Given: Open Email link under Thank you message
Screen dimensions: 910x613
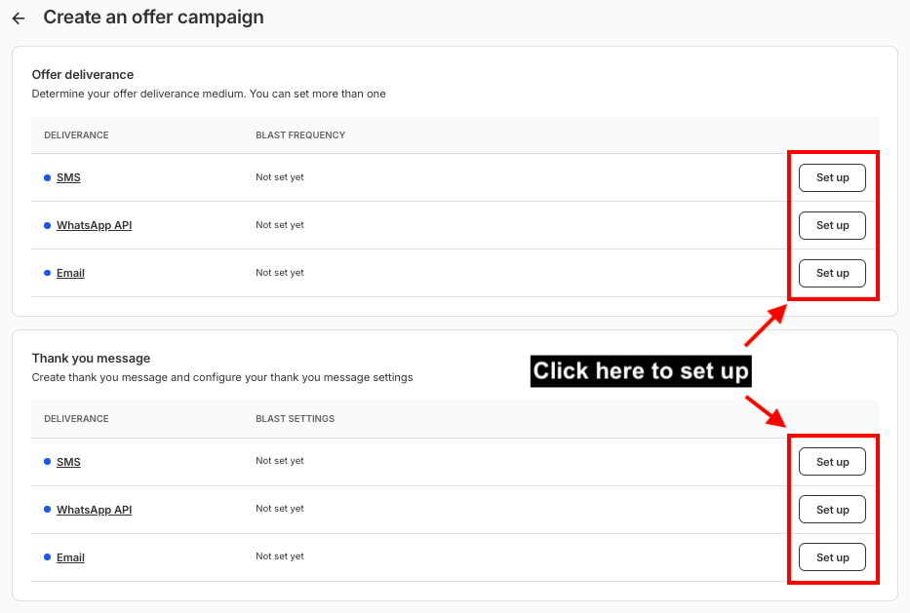Looking at the screenshot, I should tap(70, 557).
